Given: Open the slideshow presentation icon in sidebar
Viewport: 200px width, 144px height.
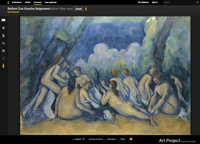Looking at the screenshot, I should pyautogui.click(x=3, y=51).
